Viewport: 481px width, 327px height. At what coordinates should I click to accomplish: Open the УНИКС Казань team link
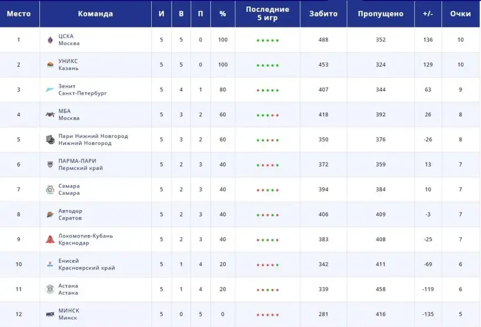(x=68, y=65)
